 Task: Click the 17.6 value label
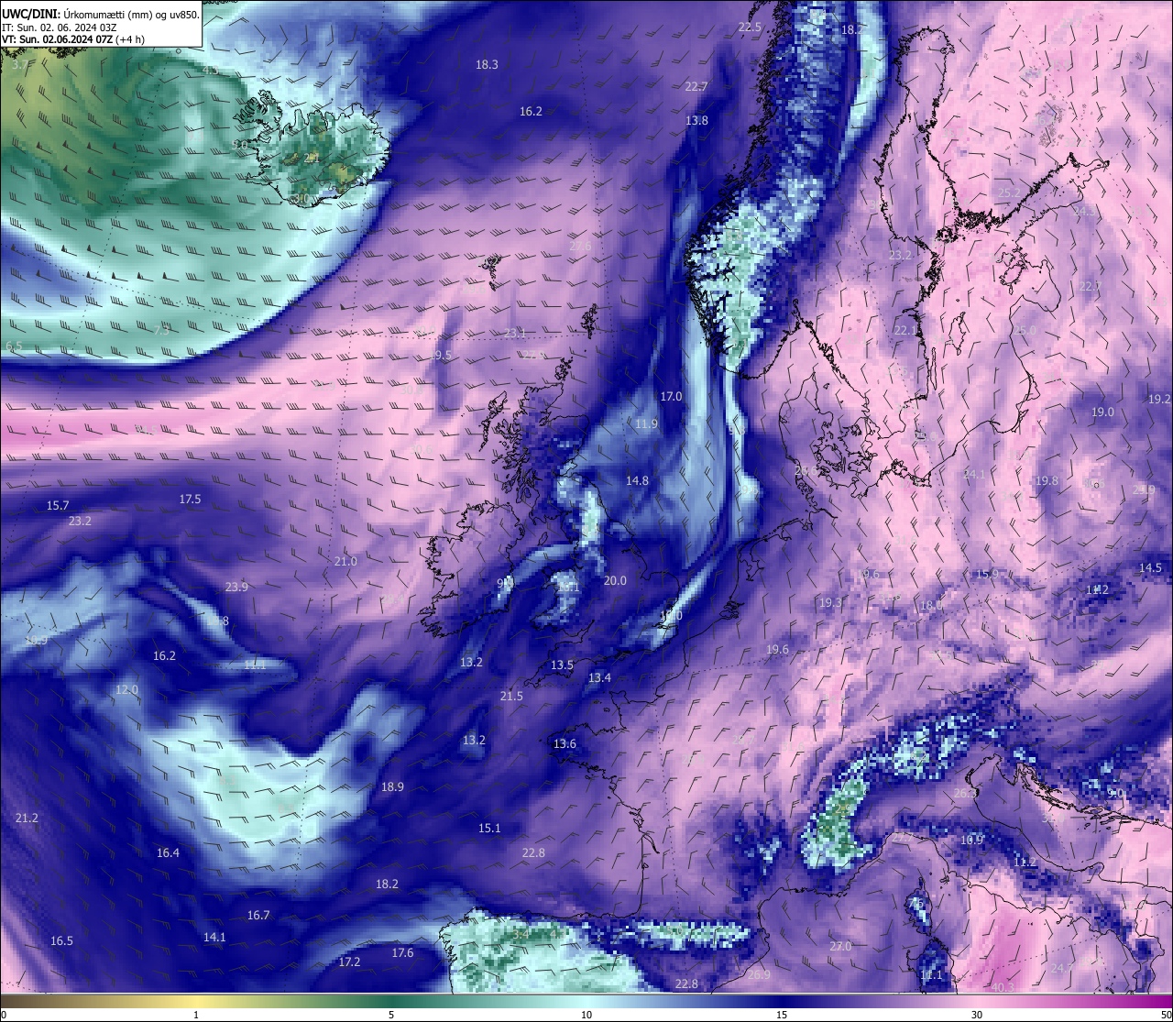click(x=402, y=952)
